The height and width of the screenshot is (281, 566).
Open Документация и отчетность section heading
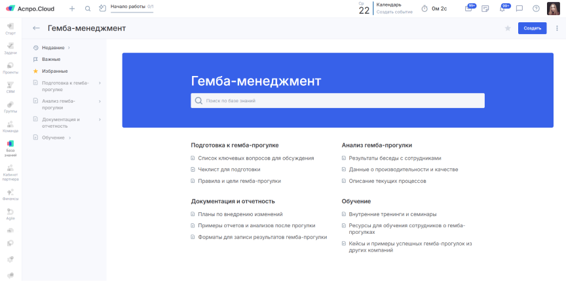coord(233,201)
